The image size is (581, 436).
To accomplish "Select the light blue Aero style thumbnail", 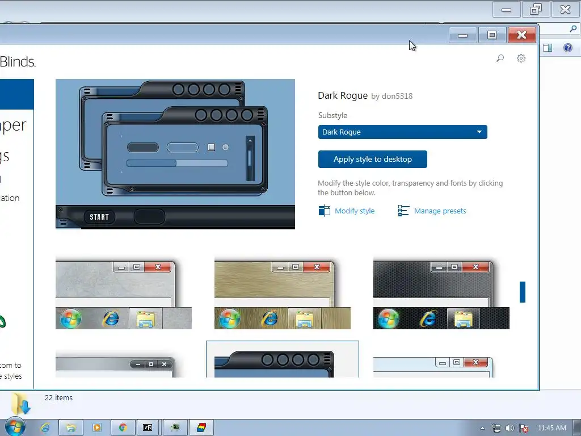I will [433, 366].
